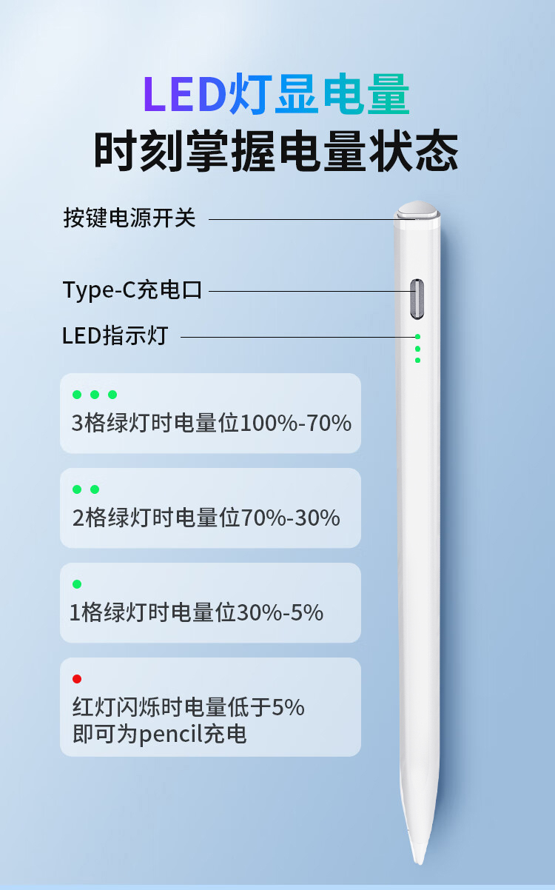Click the text 2格绿灯时电量位70%-30%
Viewport: 555px width, 890px height.
tap(206, 518)
